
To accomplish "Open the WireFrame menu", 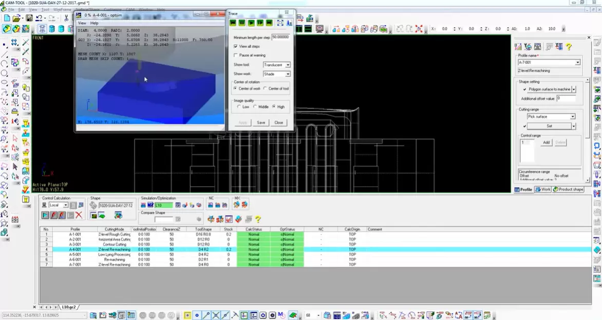I will [63, 10].
